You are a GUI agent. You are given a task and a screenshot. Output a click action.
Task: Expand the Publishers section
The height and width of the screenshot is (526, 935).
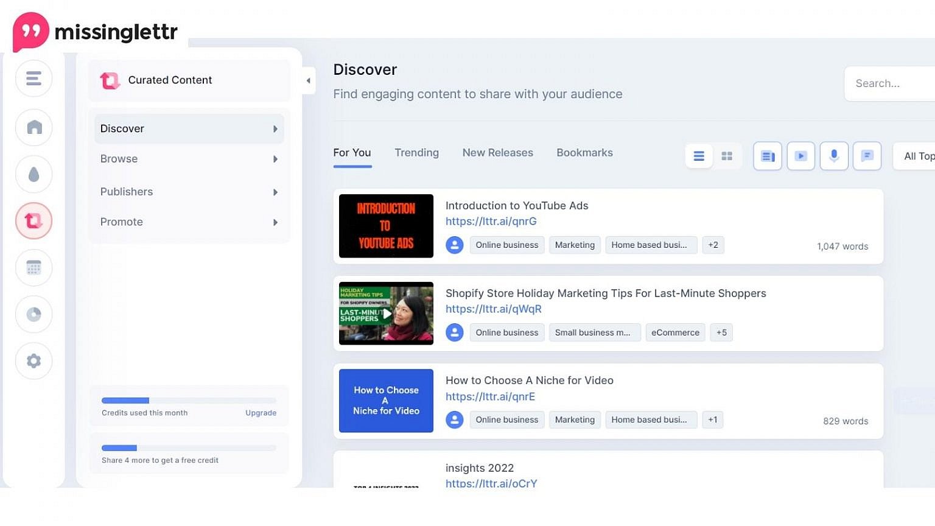tap(189, 192)
